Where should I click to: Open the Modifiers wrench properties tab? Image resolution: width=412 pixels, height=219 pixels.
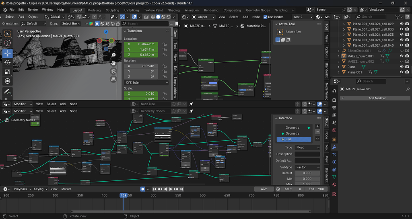coord(334,147)
